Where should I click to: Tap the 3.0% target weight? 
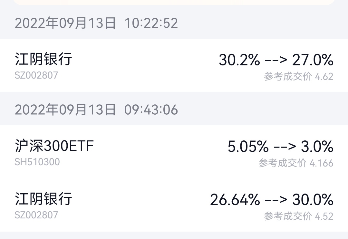(x=317, y=147)
